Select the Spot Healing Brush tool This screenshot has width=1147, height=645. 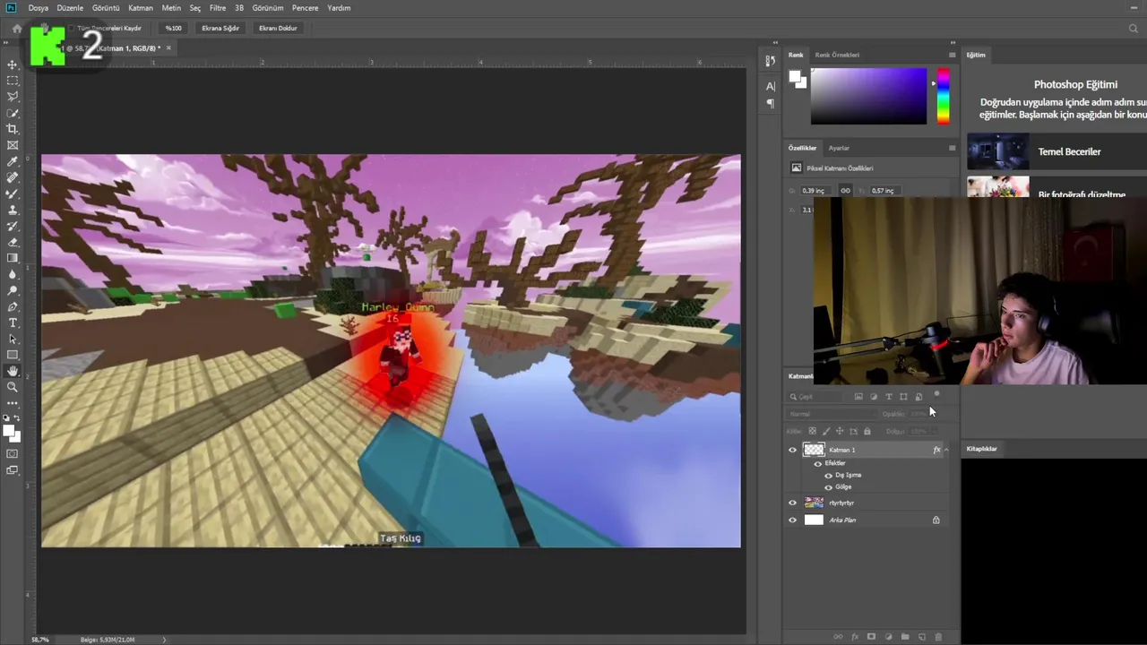[x=13, y=177]
